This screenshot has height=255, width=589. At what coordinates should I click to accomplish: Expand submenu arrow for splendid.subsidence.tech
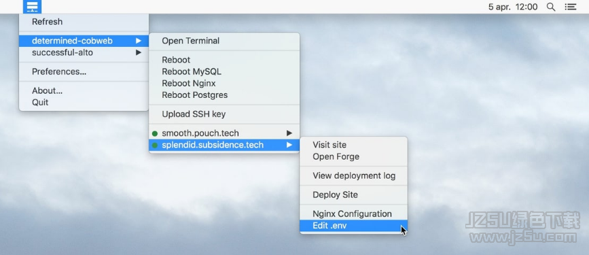click(289, 145)
